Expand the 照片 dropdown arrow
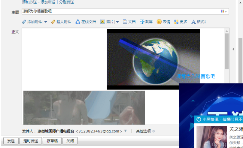The width and height of the screenshot is (243, 148). tap(117, 22)
